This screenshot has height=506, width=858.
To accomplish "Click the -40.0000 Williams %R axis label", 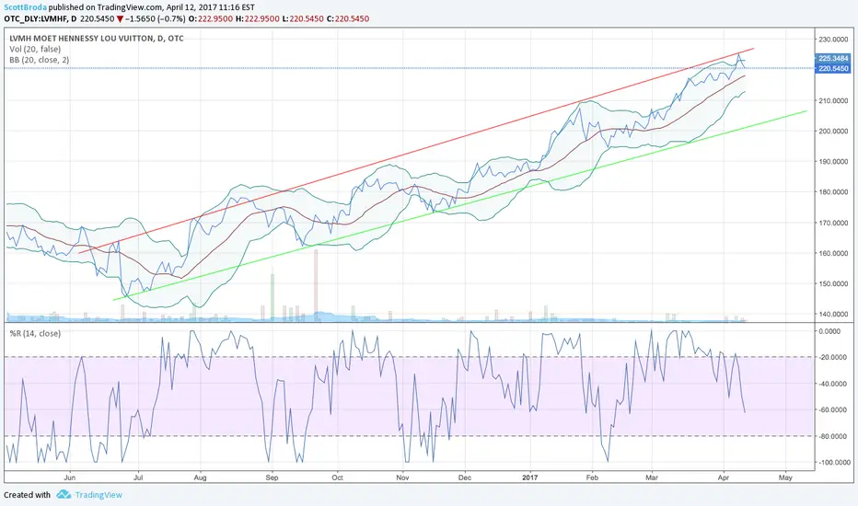I will point(835,384).
